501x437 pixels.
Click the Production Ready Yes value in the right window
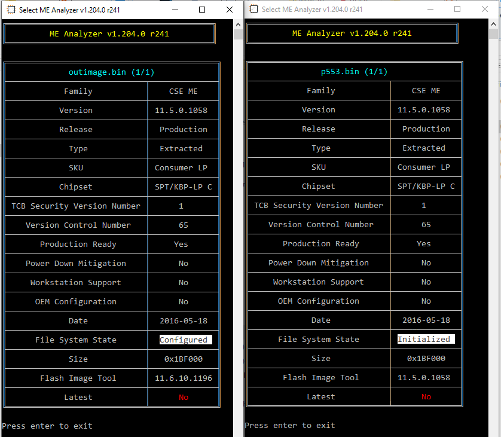pos(424,244)
